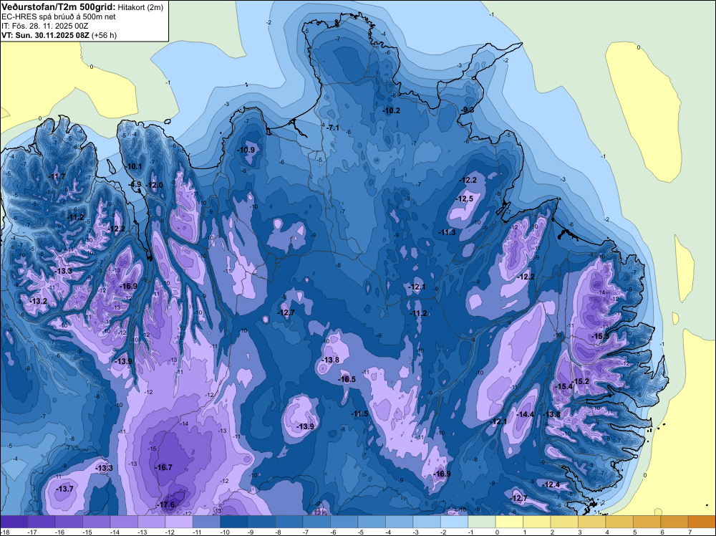Viewport: 716px width, 536px height.
Task: Pick the legend swatch between -12 and -11
Action: pos(180,522)
